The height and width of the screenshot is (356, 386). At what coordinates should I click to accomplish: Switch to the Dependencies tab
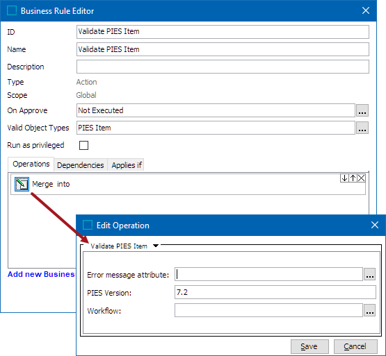pyautogui.click(x=81, y=165)
